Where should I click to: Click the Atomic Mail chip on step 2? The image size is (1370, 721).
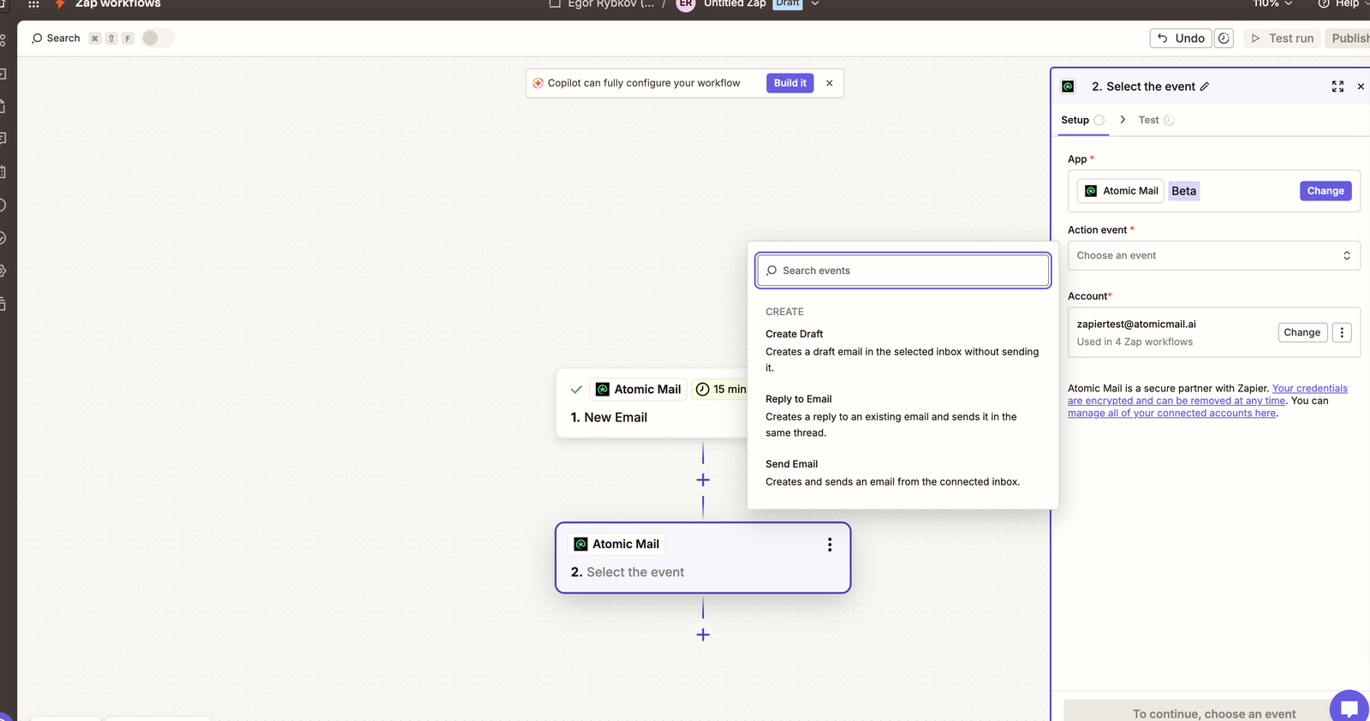pyautogui.click(x=616, y=545)
